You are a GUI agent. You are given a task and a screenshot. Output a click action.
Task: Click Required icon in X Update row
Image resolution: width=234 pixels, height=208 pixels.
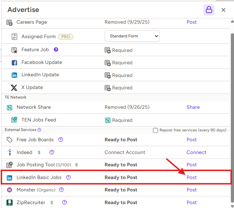point(107,88)
